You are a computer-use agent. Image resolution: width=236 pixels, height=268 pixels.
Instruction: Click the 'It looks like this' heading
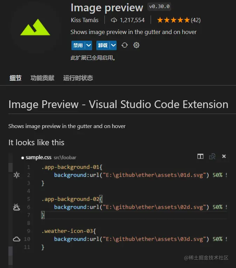click(36, 142)
